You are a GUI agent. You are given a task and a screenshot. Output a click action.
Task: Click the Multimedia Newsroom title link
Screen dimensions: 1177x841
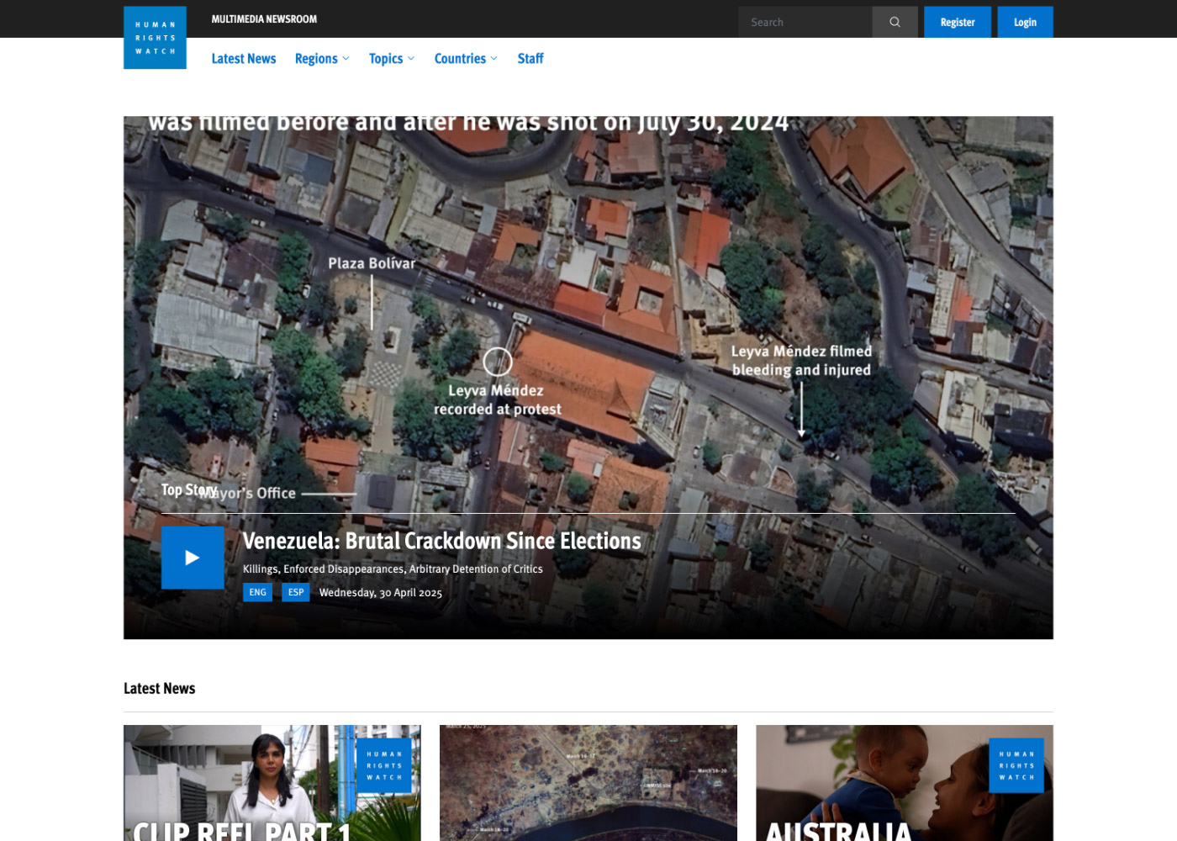point(264,19)
